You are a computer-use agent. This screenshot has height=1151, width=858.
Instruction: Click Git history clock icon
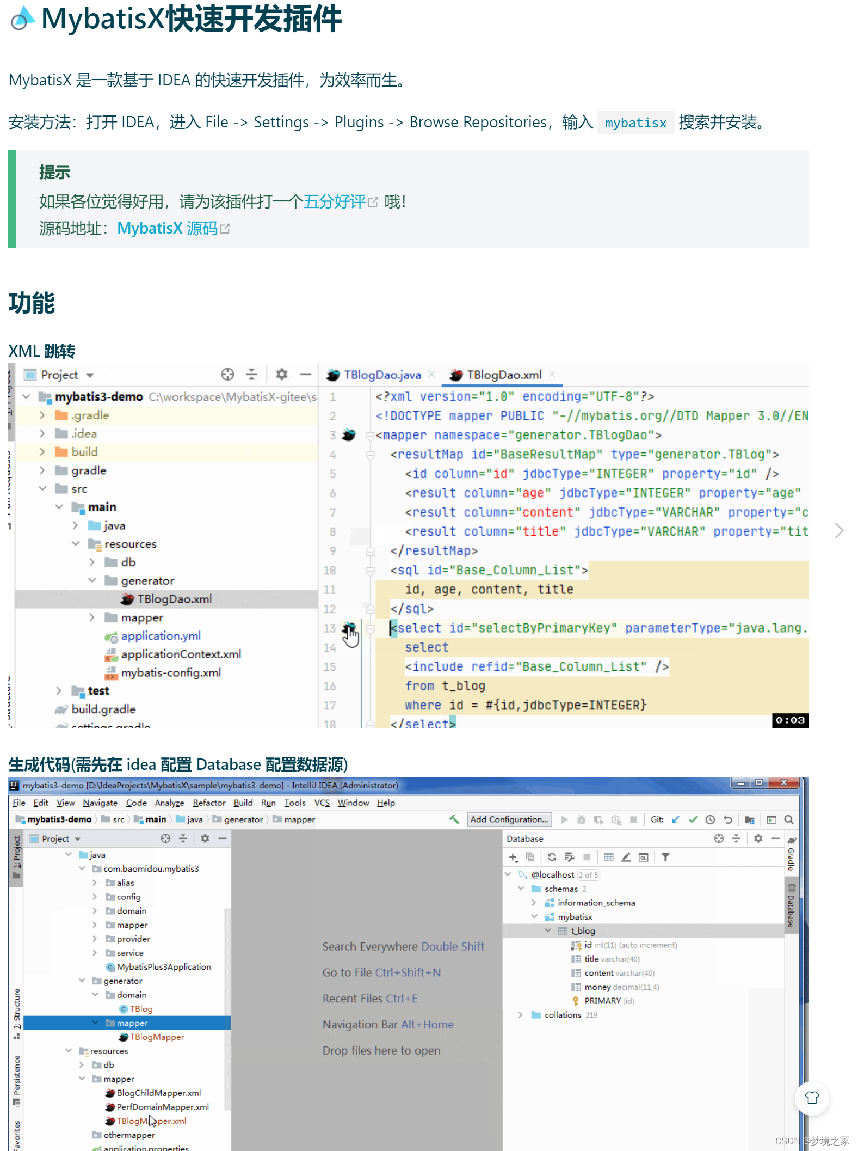coord(711,820)
